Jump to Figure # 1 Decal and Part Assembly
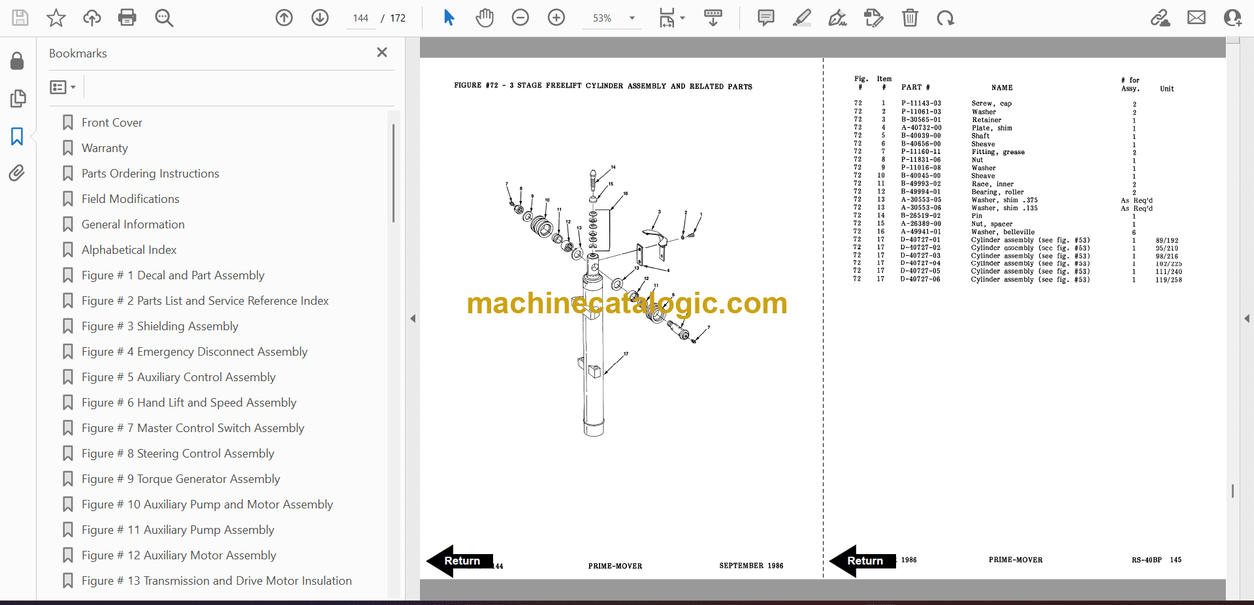The width and height of the screenshot is (1254, 605). point(172,275)
